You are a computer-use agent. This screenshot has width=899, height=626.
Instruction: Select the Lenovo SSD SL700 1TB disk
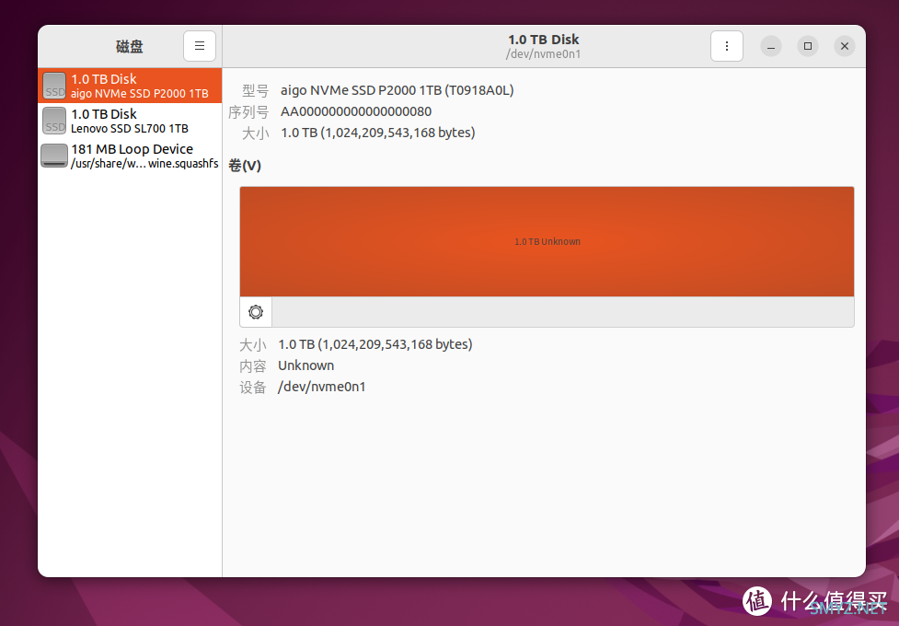pyautogui.click(x=130, y=121)
